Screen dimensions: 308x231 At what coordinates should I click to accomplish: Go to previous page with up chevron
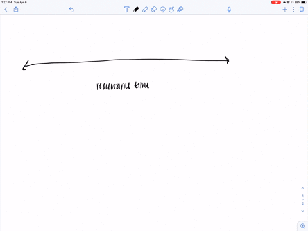302,188
